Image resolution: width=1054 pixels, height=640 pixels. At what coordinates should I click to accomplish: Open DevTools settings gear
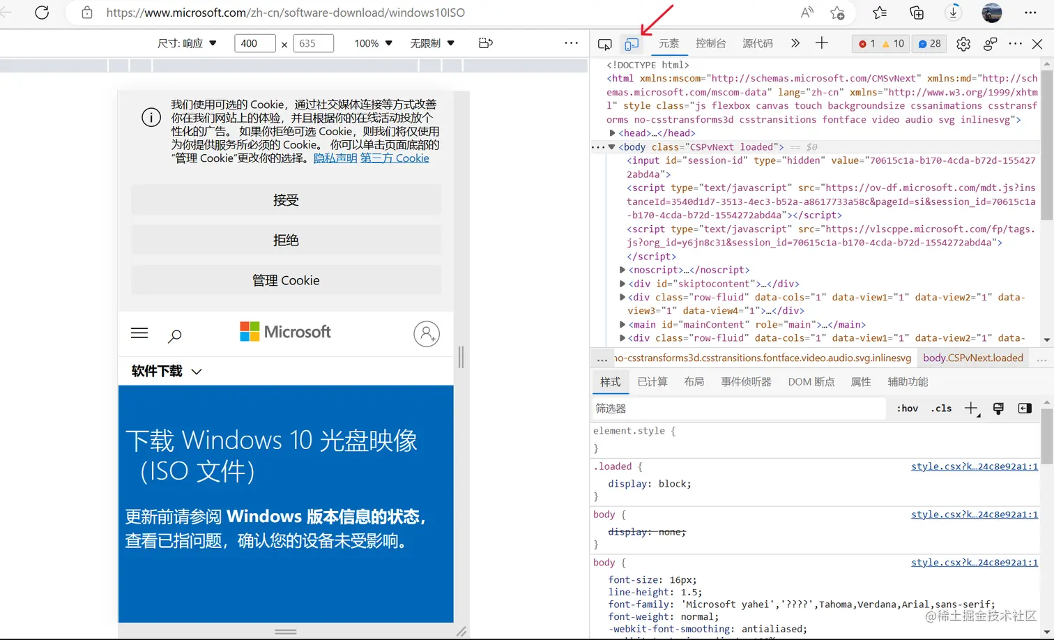click(x=963, y=44)
